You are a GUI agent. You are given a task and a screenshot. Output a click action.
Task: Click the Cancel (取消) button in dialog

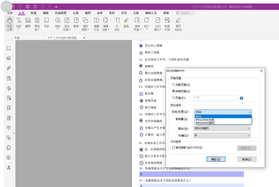point(247,159)
